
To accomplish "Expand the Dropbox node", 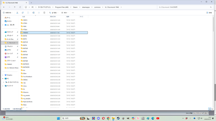I will click(3, 75).
